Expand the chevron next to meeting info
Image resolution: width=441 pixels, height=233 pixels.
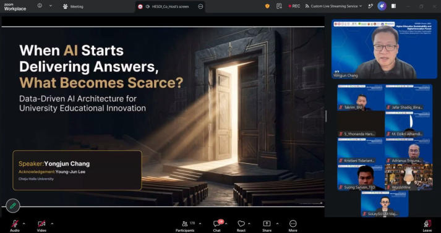51,6
